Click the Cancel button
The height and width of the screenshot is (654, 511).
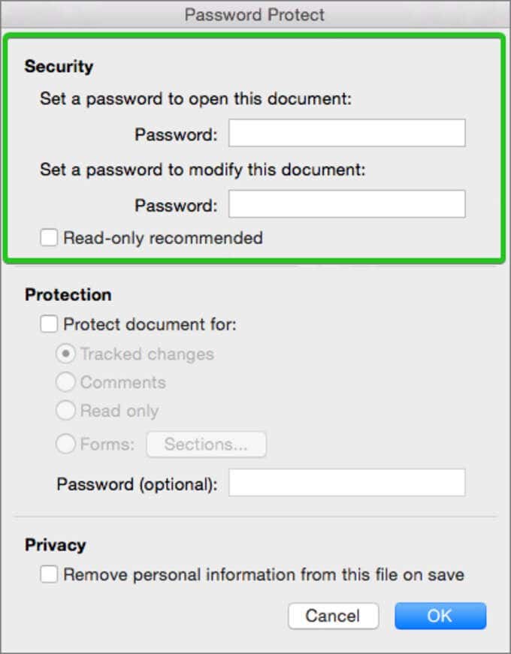pos(333,616)
